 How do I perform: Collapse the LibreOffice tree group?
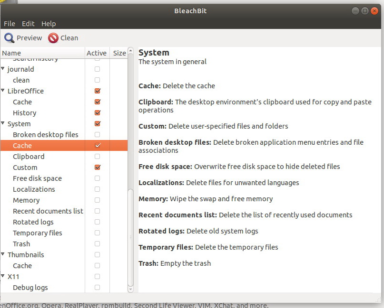coord(3,91)
